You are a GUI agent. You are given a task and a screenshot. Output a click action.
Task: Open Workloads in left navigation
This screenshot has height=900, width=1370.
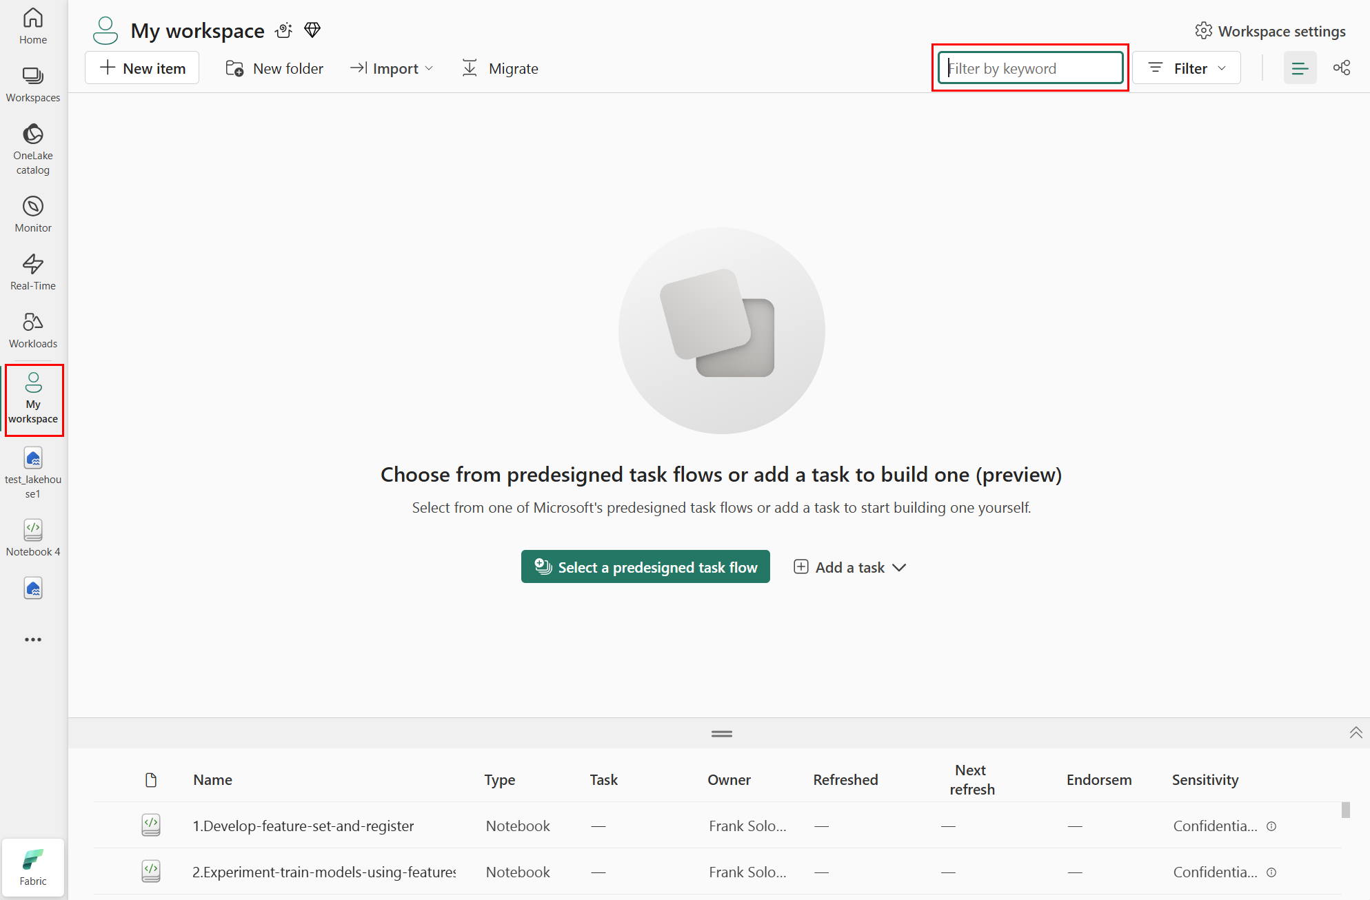pos(33,330)
